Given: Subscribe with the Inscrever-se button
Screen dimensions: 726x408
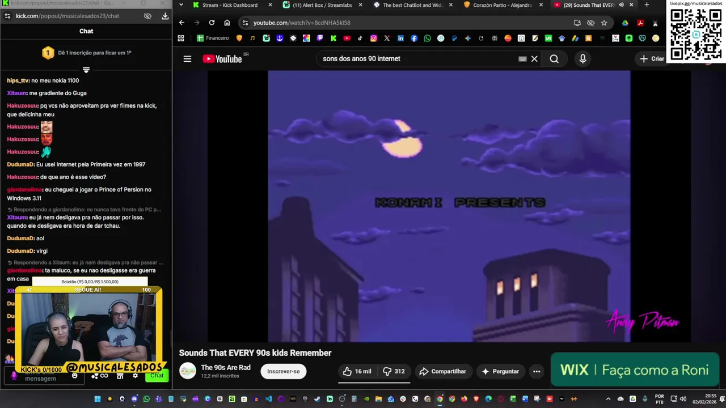Looking at the screenshot, I should click(283, 372).
